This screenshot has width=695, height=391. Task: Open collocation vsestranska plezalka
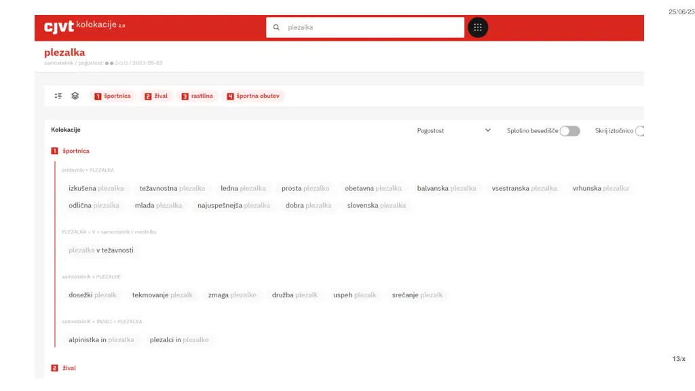pos(525,189)
